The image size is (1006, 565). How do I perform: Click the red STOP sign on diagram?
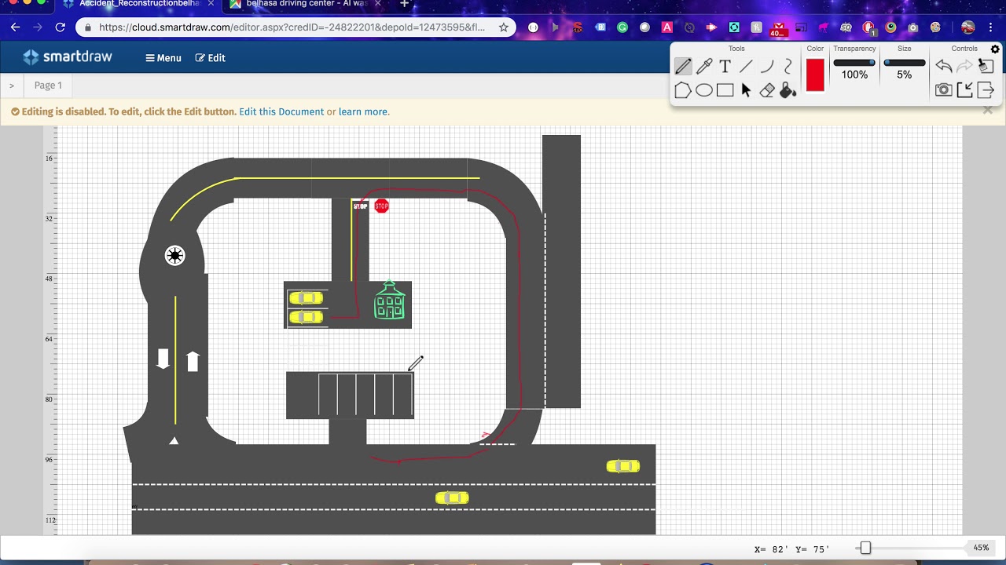coord(381,206)
